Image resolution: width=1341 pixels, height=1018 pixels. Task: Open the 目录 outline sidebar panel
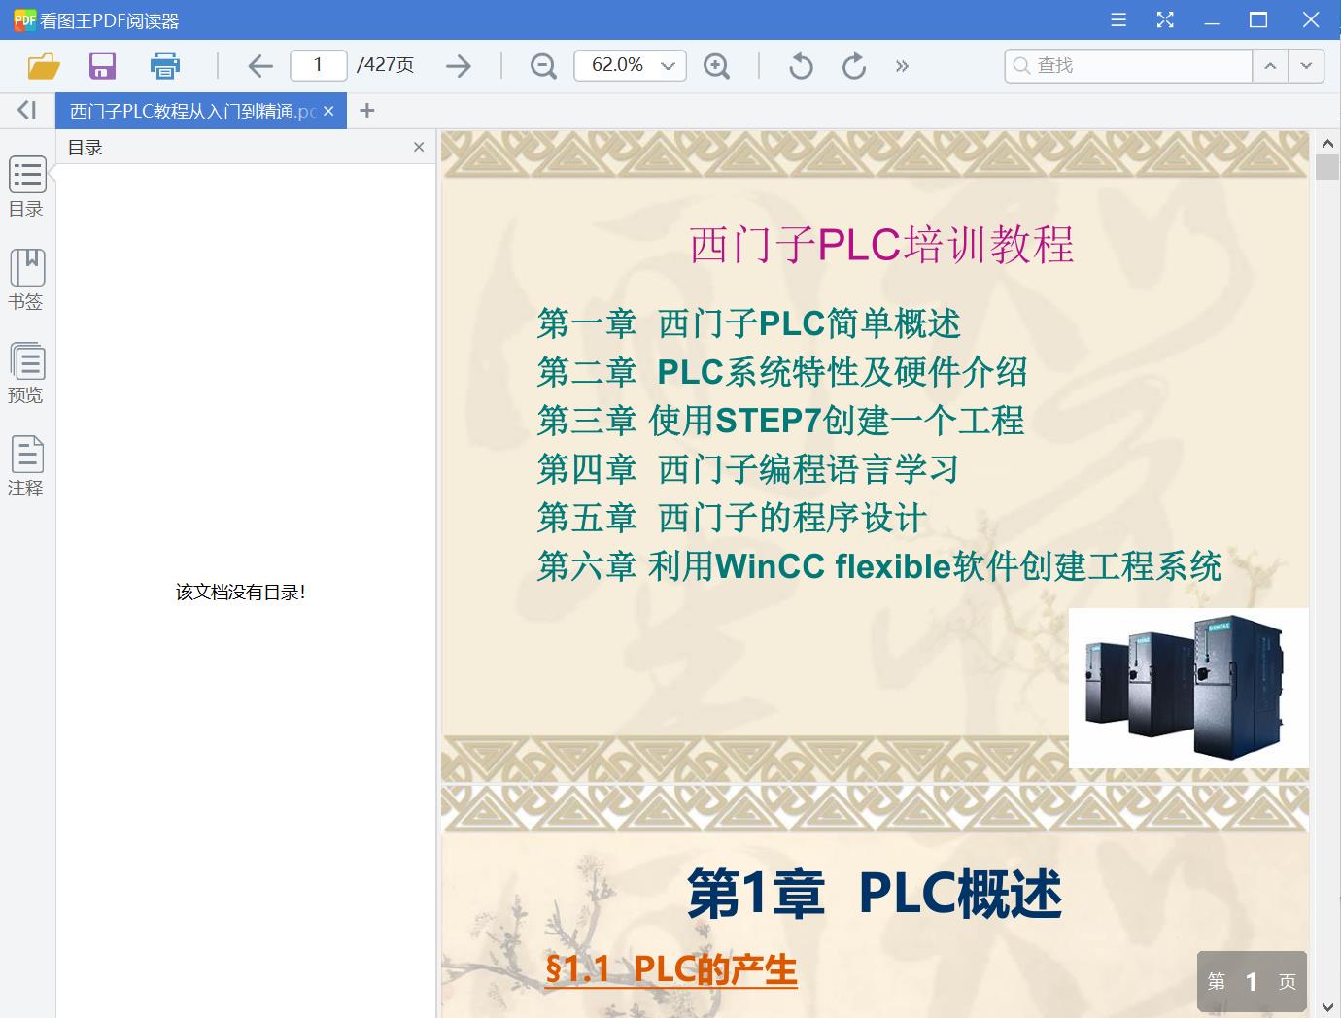click(x=27, y=187)
